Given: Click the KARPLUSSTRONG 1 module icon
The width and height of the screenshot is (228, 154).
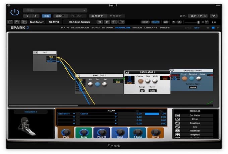Looking at the screenshot, I should pyautogui.click(x=172, y=71).
